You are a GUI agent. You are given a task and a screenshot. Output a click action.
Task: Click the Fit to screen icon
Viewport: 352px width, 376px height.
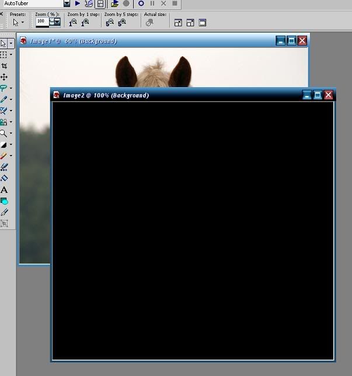tap(203, 23)
